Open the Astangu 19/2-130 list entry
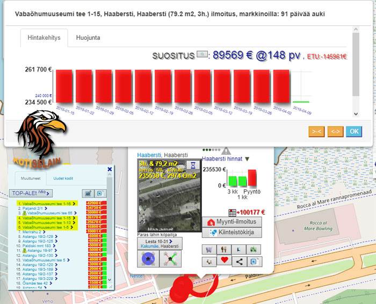 (38, 255)
